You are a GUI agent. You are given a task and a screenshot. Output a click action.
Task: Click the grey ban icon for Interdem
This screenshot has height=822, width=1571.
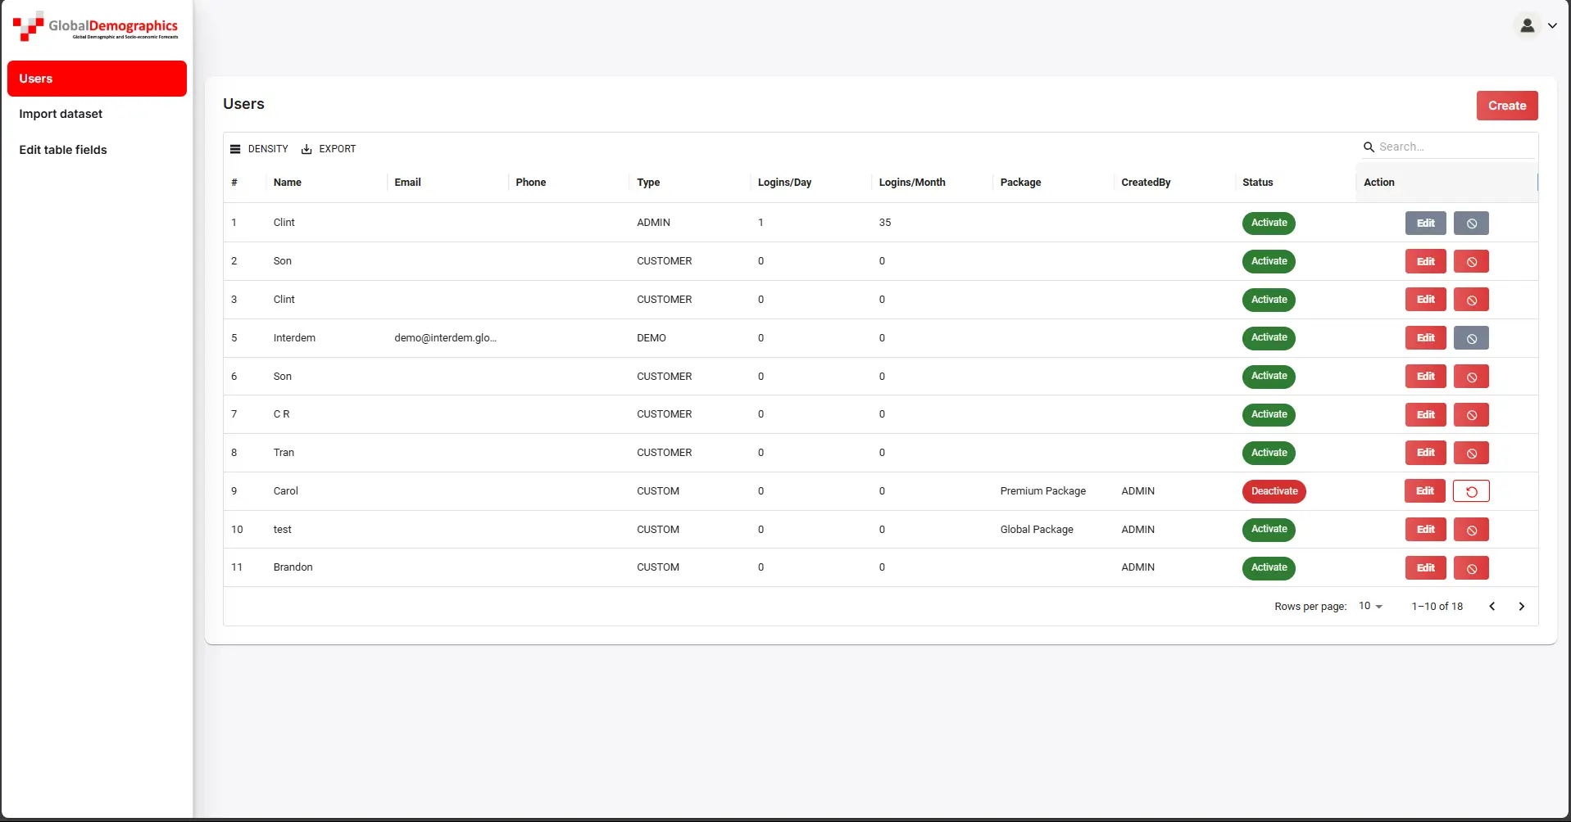pyautogui.click(x=1471, y=338)
